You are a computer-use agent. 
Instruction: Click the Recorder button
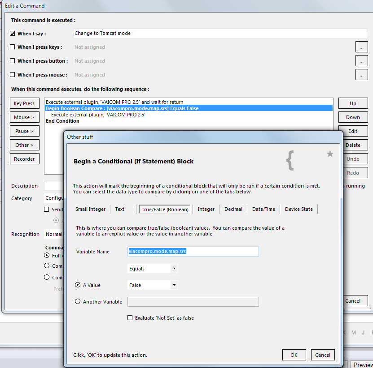click(x=25, y=159)
